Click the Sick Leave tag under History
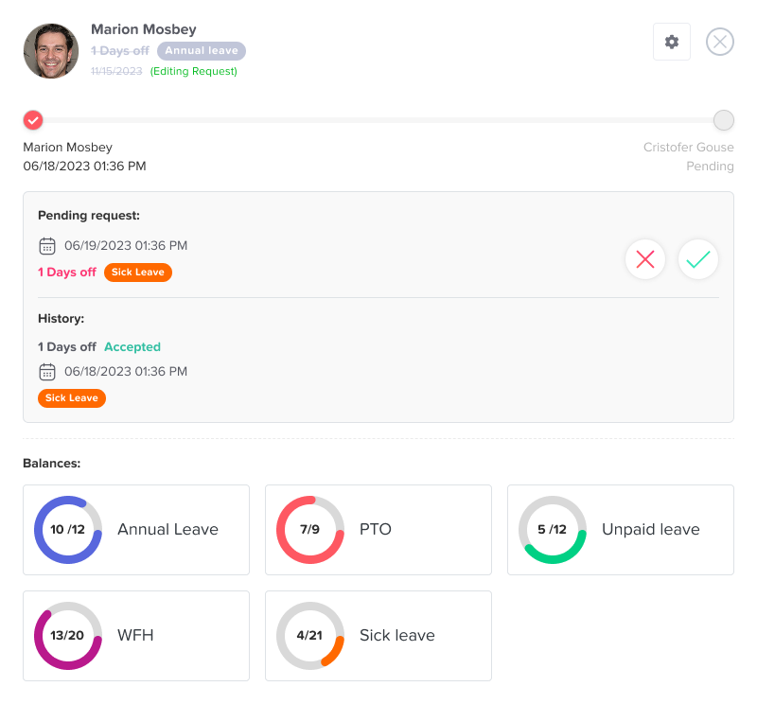The height and width of the screenshot is (704, 757). coord(72,398)
